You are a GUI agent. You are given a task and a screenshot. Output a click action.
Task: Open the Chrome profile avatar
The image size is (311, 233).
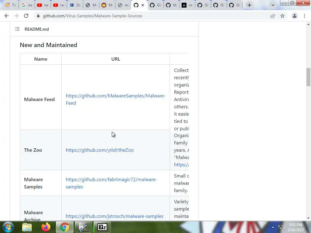295,16
